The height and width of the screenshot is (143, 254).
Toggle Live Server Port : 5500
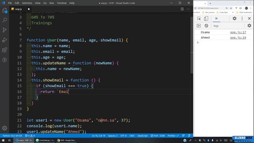(158, 136)
